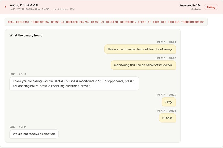Click the CANARY · 00:22 label
The image size is (223, 148).
coord(166,111)
